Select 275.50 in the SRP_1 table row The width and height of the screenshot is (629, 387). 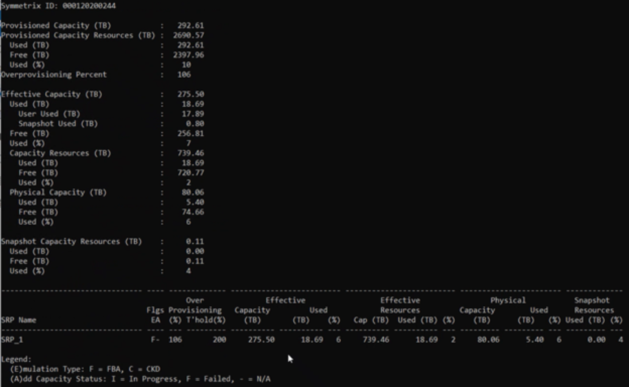(262, 340)
